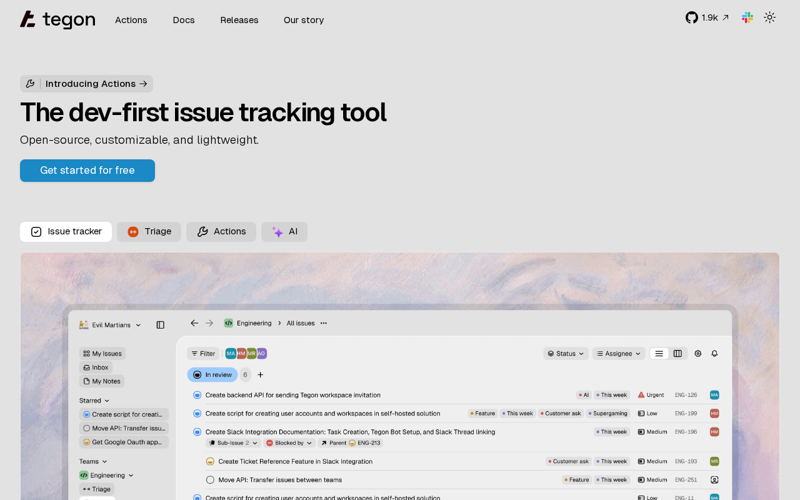The height and width of the screenshot is (500, 800).
Task: Open starred item Create script for creati...
Action: [x=124, y=414]
